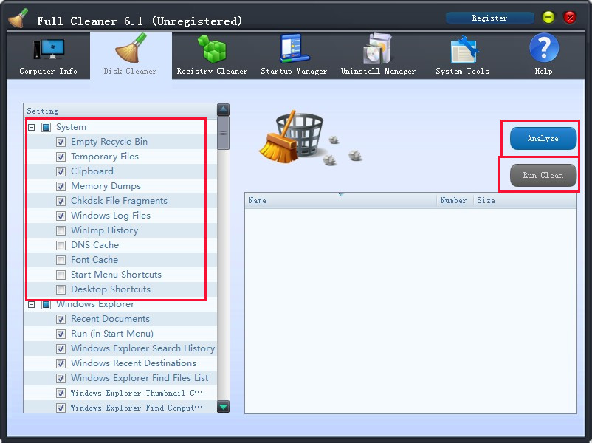Click the Full Cleaner broom logo in title bar

[18, 18]
